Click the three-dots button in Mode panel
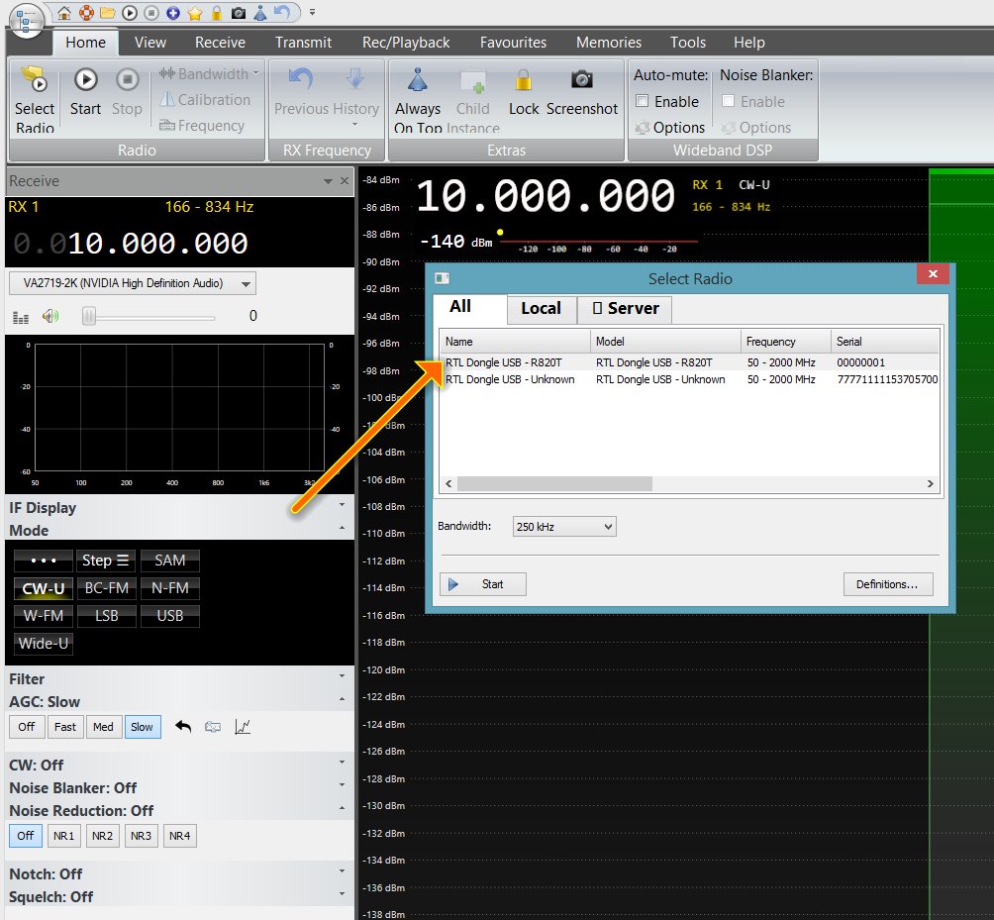This screenshot has width=994, height=920. point(44,561)
